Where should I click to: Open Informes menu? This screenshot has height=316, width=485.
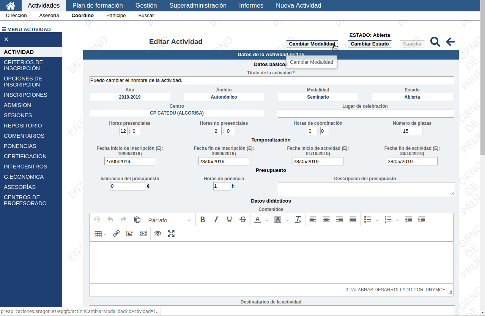[x=251, y=6]
